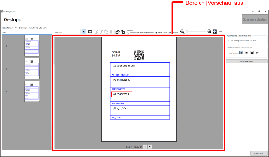The image size is (269, 157).
Task: Select sheet 2 thumbnail in list
Action: point(32,69)
